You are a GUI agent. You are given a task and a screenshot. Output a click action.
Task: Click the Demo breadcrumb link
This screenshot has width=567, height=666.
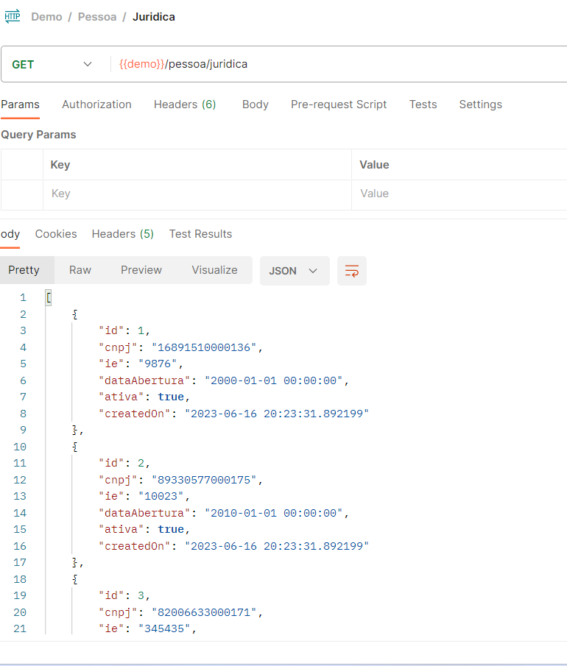tap(46, 16)
